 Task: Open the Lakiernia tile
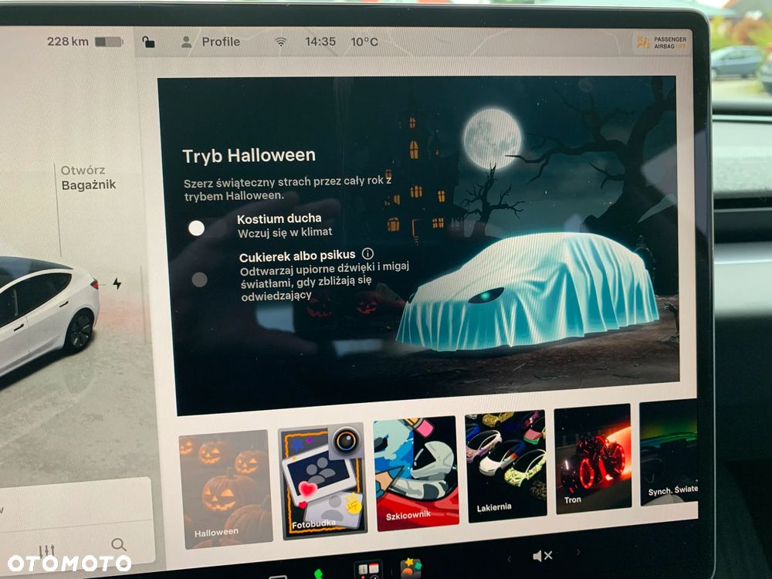coord(506,466)
